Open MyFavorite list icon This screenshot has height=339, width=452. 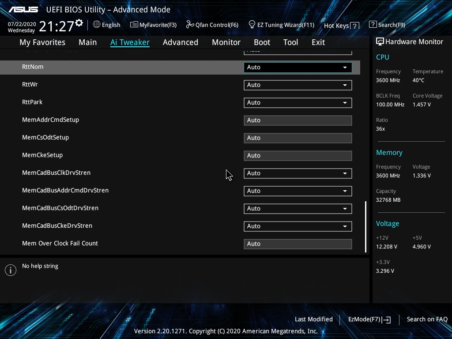(134, 25)
